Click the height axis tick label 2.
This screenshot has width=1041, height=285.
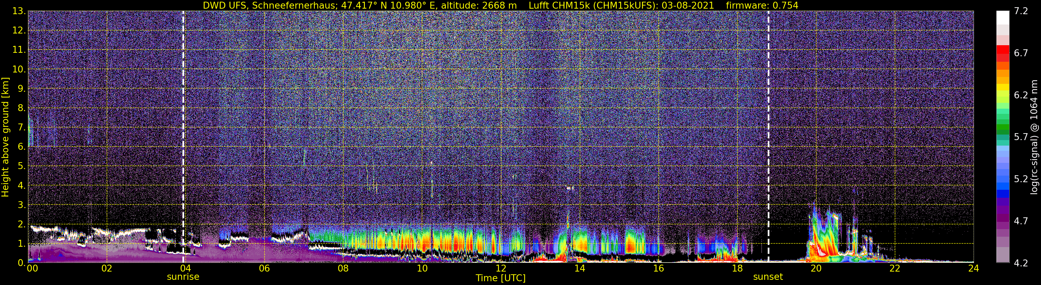21,225
